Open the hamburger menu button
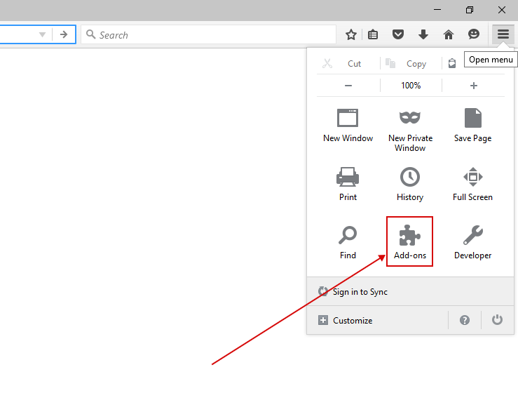The height and width of the screenshot is (419, 518). [503, 34]
